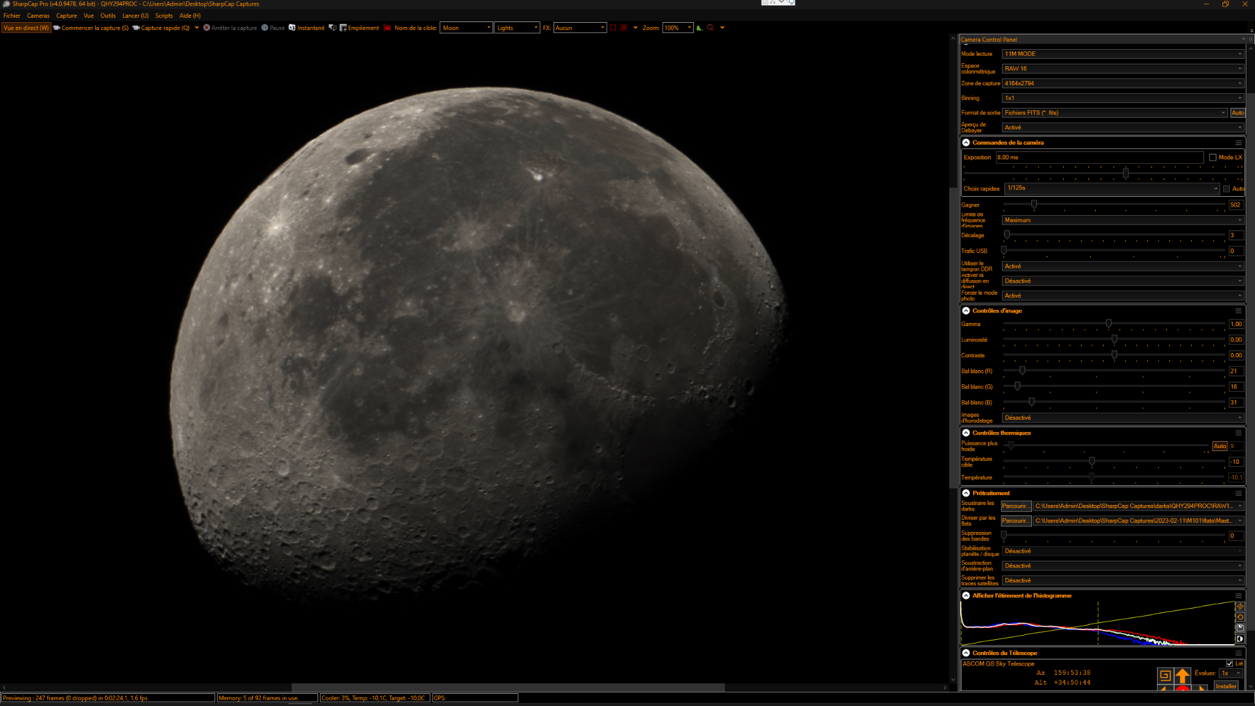Click Commencer la capture button

pyautogui.click(x=91, y=28)
